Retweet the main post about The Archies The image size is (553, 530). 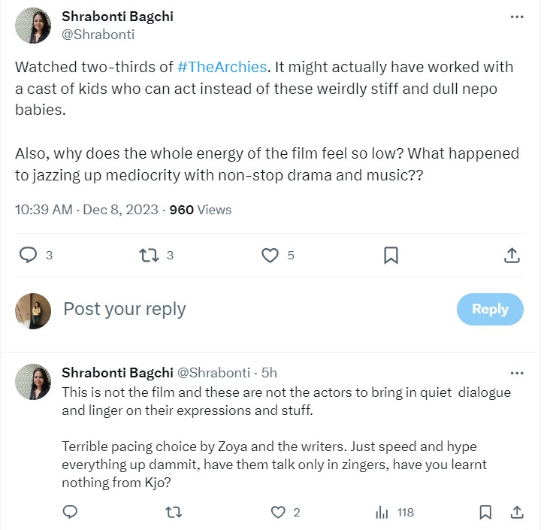150,255
